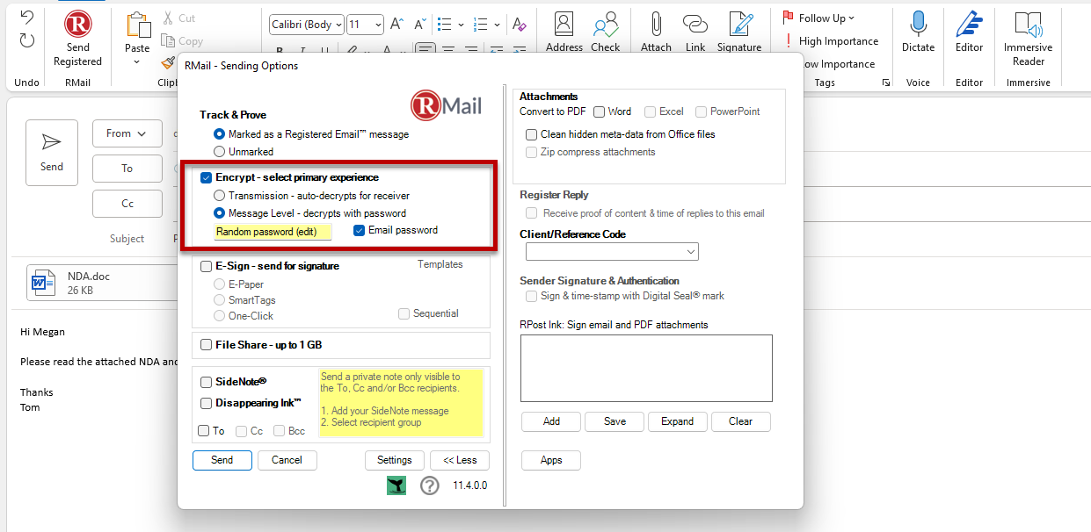Expand the numbering style dropdown arrow
Image resolution: width=1091 pixels, height=532 pixels.
coord(498,25)
